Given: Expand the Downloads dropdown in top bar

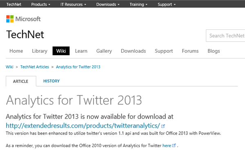Looking at the screenshot, I should click(x=108, y=4).
